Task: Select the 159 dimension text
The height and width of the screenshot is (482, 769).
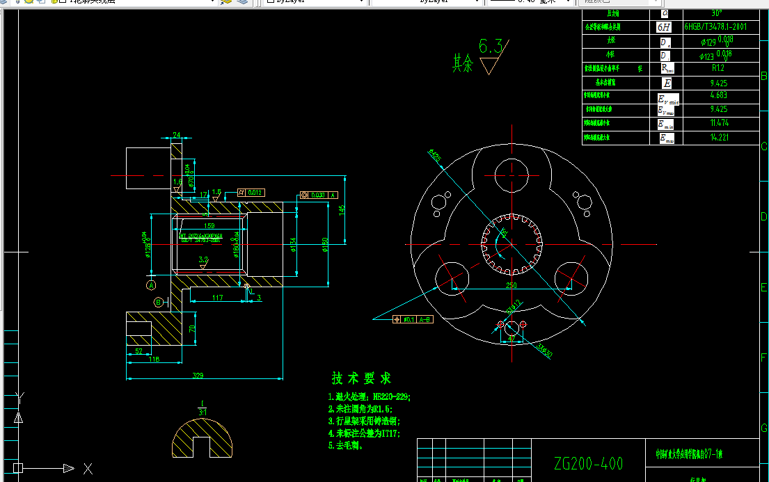Action: coord(209,226)
